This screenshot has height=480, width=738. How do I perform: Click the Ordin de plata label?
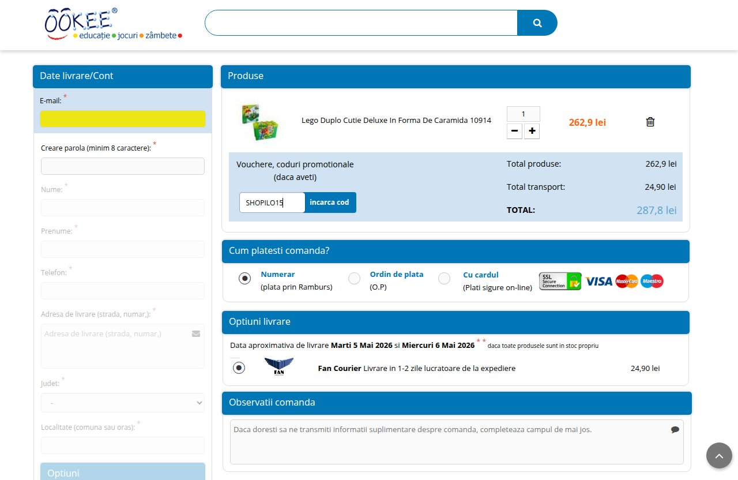click(x=397, y=275)
